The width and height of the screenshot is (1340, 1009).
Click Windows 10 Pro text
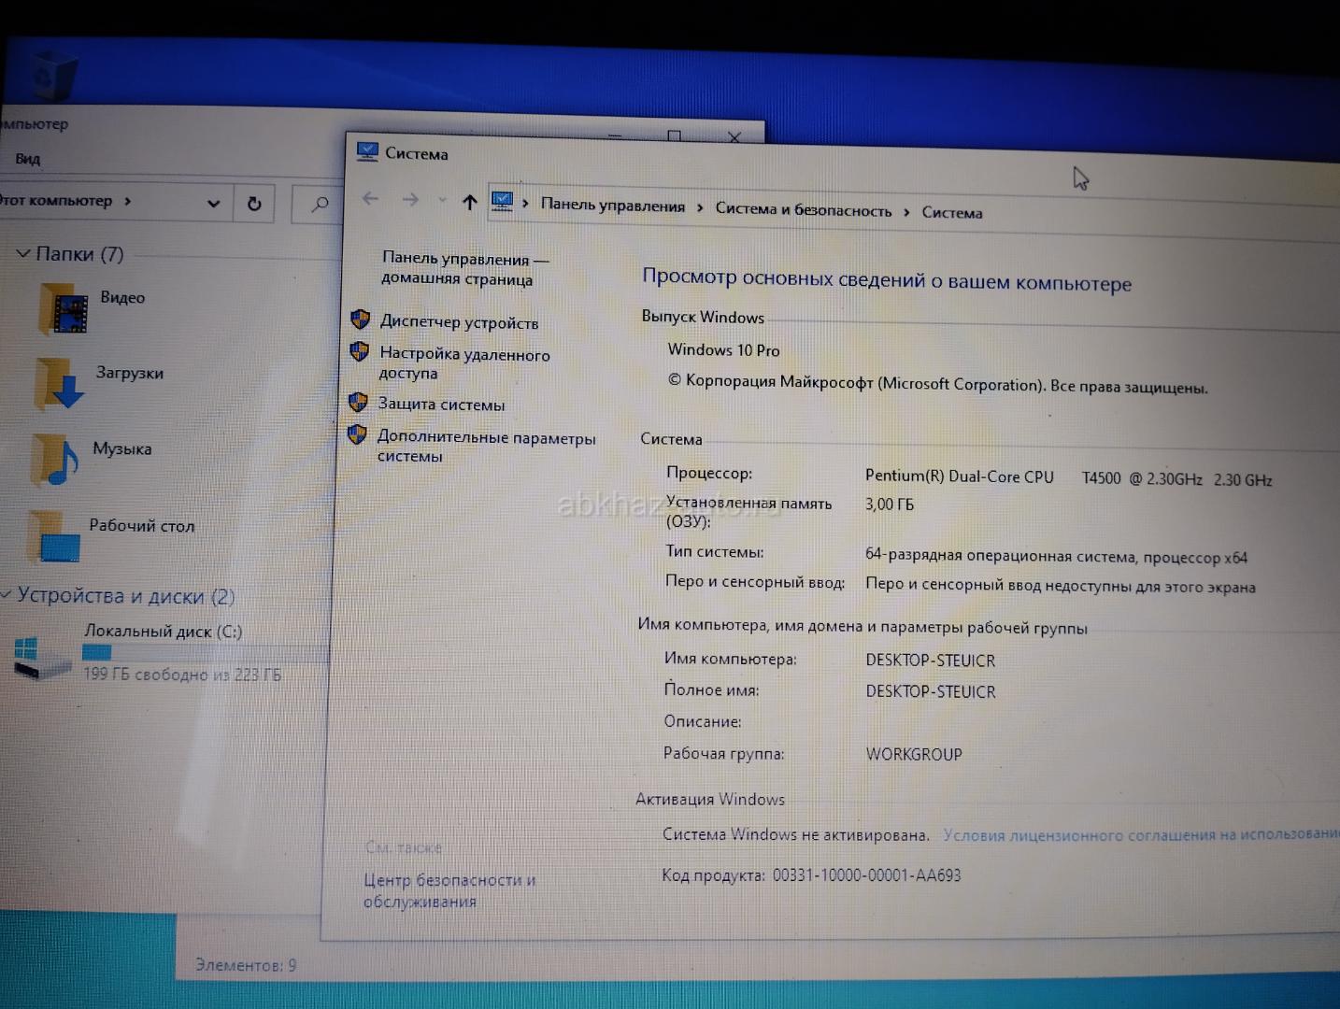[723, 350]
